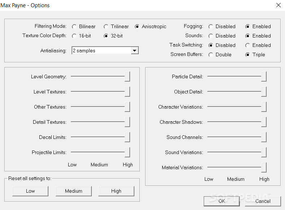Click the '2 samples' antialiasing value
Image resolution: width=285 pixels, height=210 pixels.
pyautogui.click(x=84, y=51)
